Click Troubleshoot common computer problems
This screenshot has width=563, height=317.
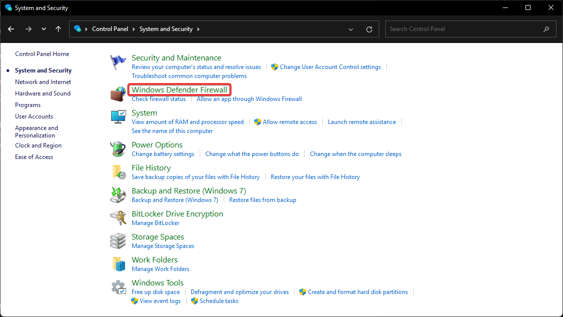coord(189,76)
